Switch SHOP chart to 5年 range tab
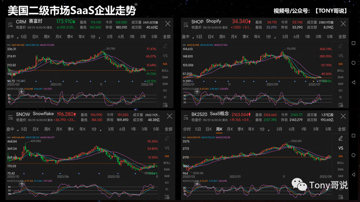Screen dimensions: 360x202 [x=330, y=37]
